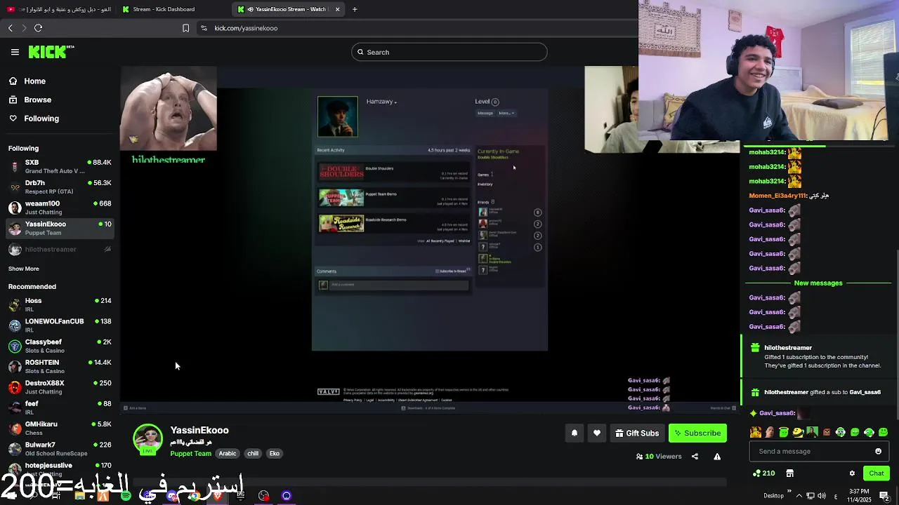Open weaam100 channel in Following list
The width and height of the screenshot is (899, 505).
click(60, 208)
